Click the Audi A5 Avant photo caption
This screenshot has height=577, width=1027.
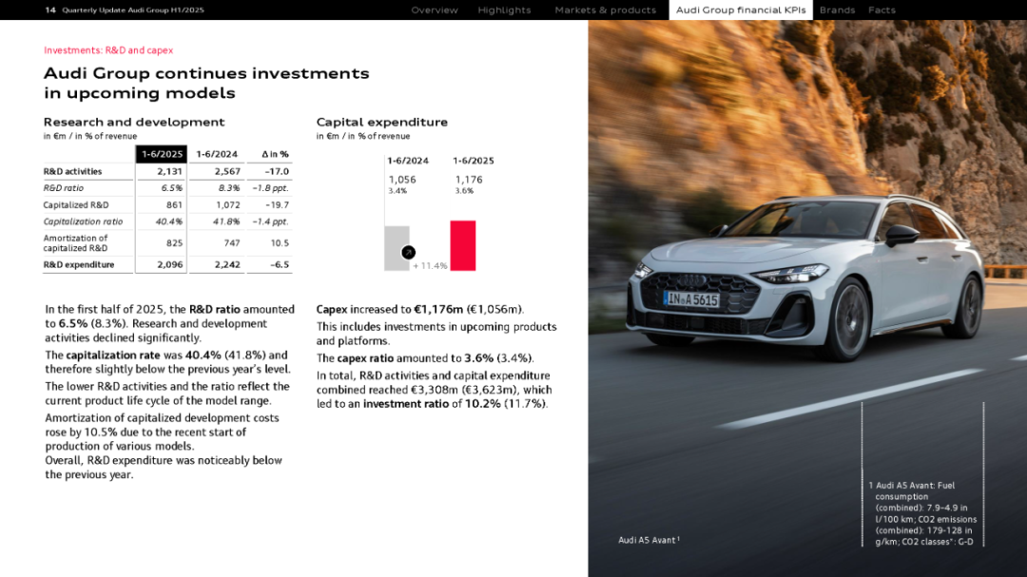point(648,540)
